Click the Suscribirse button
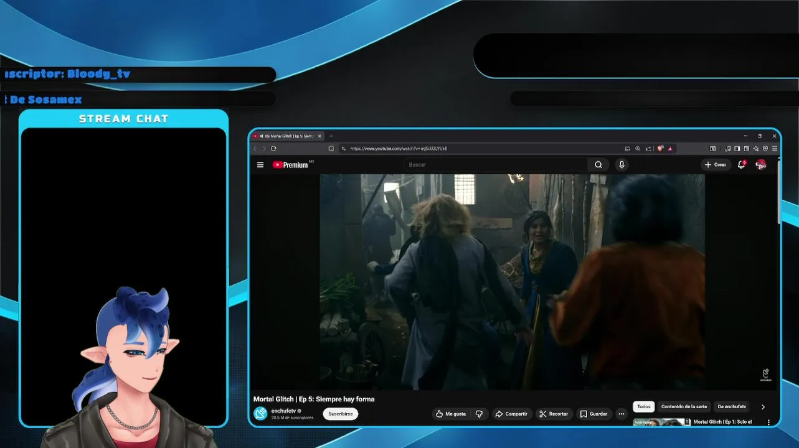799x448 pixels. tap(341, 414)
